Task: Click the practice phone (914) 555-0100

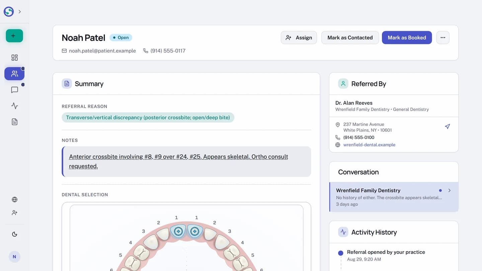Action: click(359, 137)
